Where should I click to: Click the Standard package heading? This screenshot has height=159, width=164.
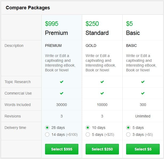97,33
